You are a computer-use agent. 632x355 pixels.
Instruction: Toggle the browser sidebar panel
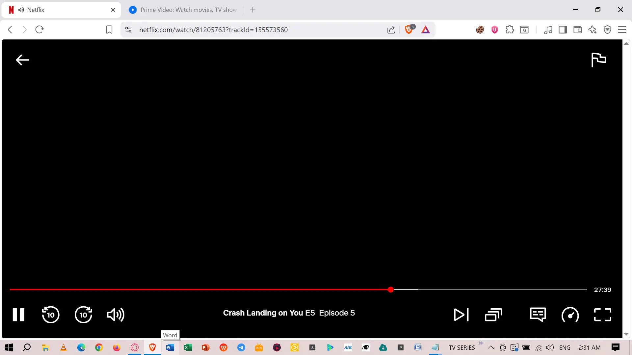[x=563, y=30]
